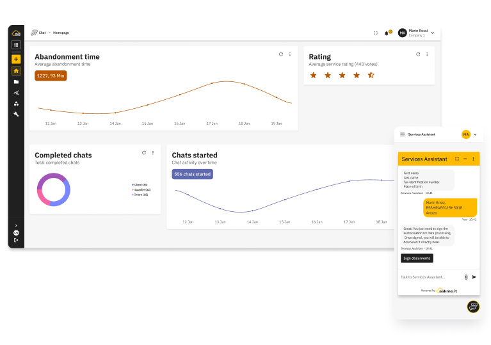Image resolution: width=491 pixels, height=345 pixels.
Task: Send the chat message with arrow icon
Action: pos(474,277)
